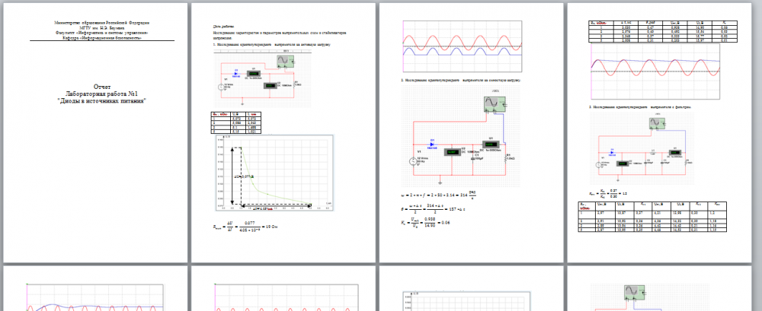
Task: Click the ground symbol in page three's circuit
Action: click(x=440, y=182)
